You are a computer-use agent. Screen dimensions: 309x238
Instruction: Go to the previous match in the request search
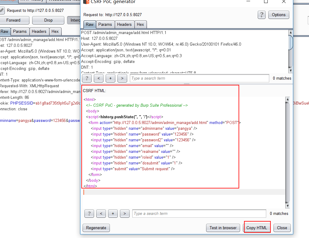(x=99, y=78)
